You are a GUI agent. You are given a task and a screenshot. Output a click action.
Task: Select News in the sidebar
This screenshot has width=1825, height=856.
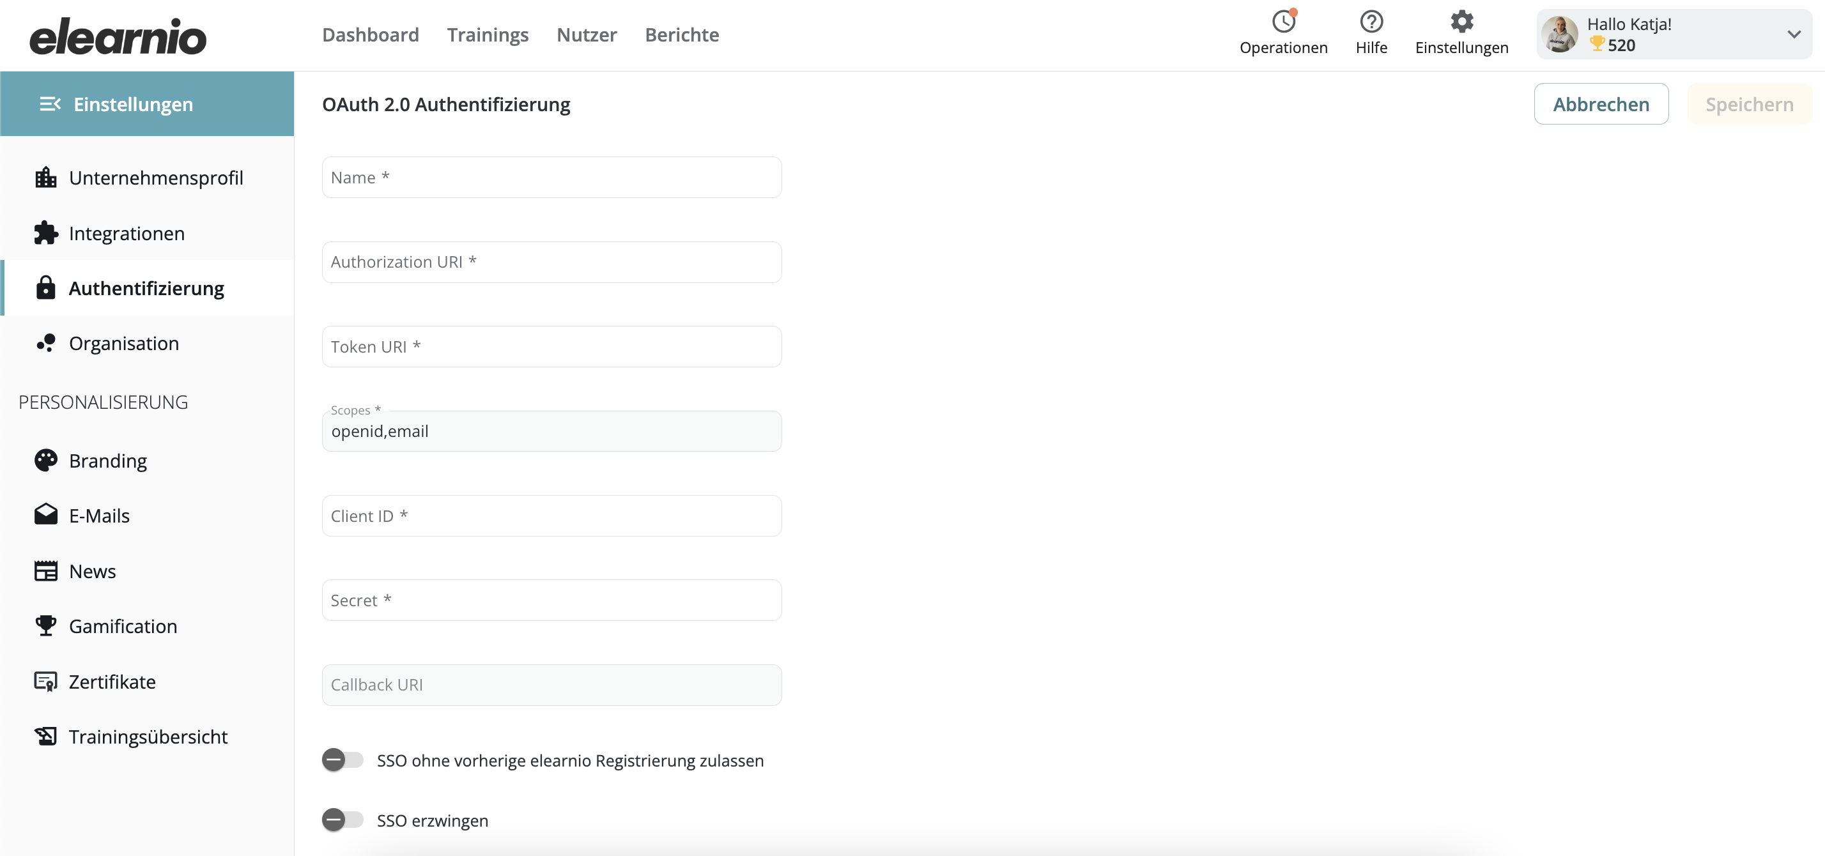pyautogui.click(x=148, y=570)
